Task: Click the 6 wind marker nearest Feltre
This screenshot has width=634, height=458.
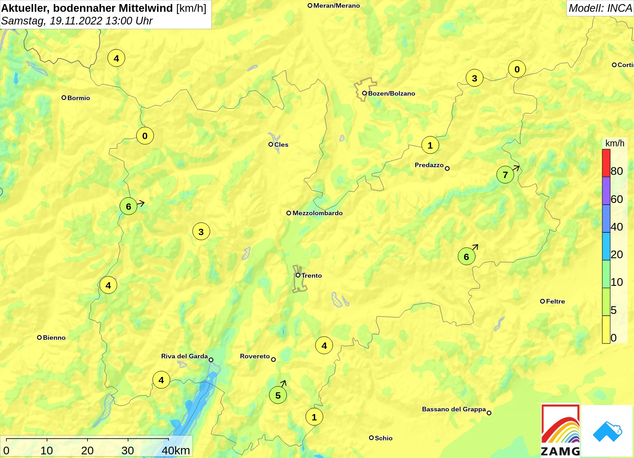Action: 466,257
